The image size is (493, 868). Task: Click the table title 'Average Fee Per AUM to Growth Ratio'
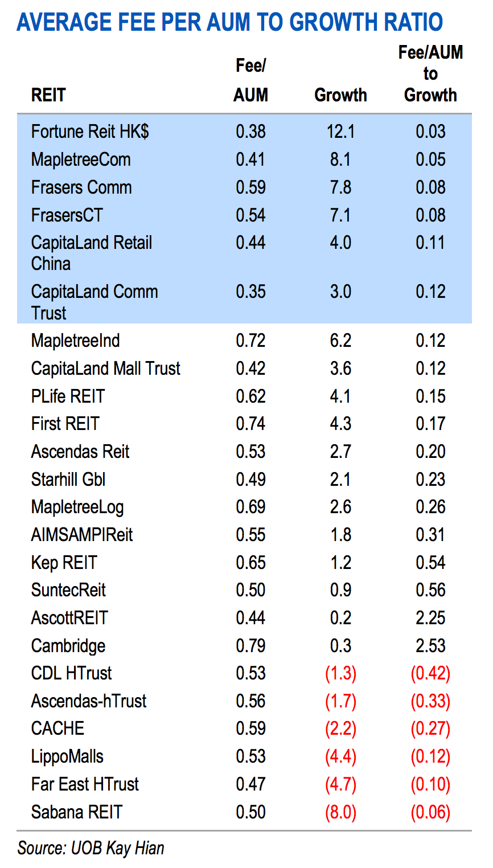pyautogui.click(x=230, y=22)
